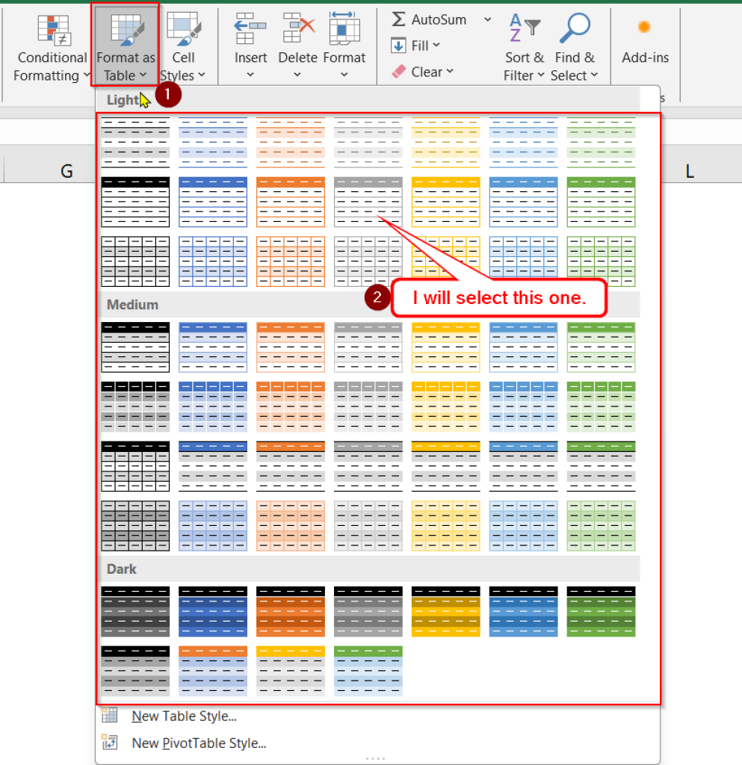
Task: Click the Insert cells icon
Action: [x=250, y=30]
